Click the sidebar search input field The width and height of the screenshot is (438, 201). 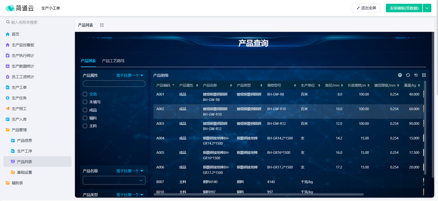click(x=37, y=22)
